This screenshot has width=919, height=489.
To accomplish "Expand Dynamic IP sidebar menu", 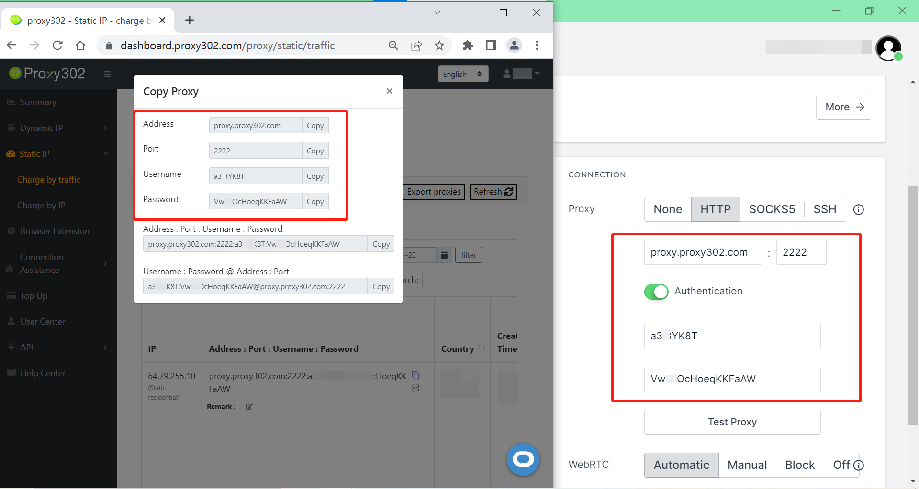I will point(58,128).
